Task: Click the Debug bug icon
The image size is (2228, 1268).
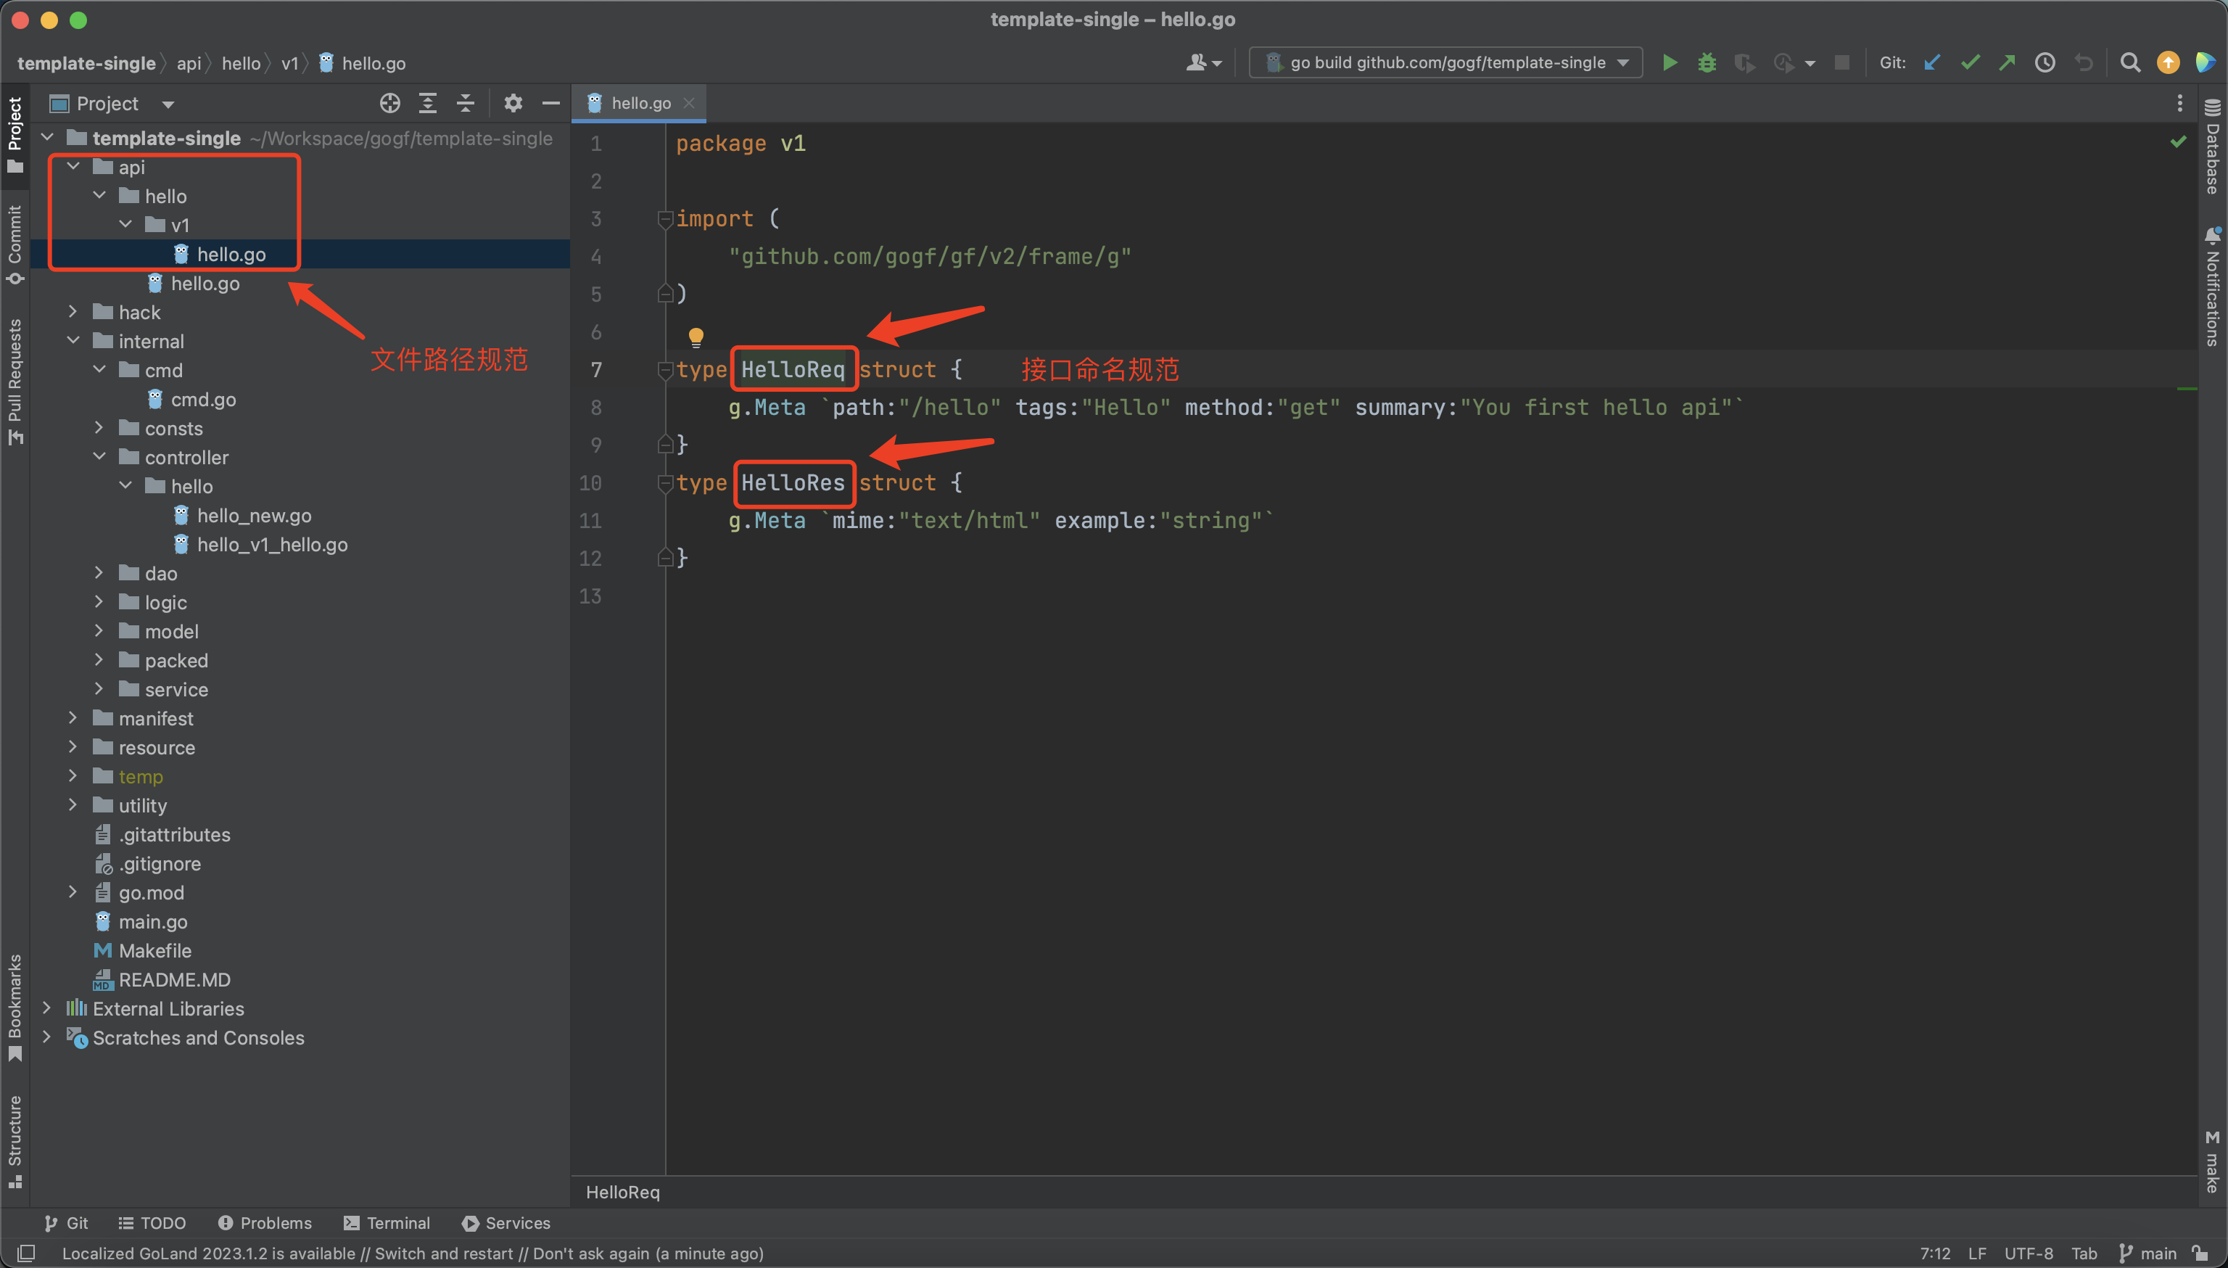Action: [1707, 62]
